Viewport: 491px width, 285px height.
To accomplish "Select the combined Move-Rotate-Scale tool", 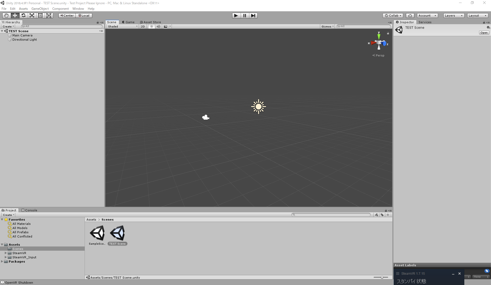I will 49,16.
